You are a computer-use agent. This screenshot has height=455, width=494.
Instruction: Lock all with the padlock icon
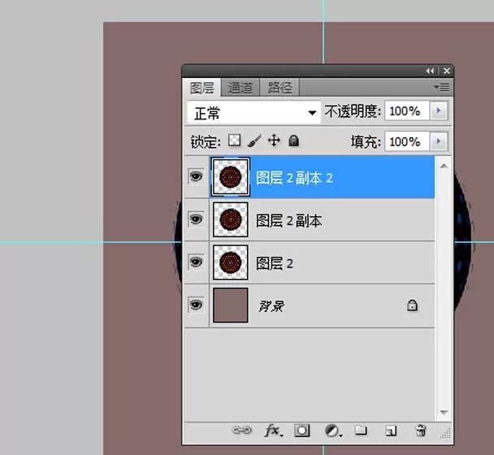tap(293, 141)
